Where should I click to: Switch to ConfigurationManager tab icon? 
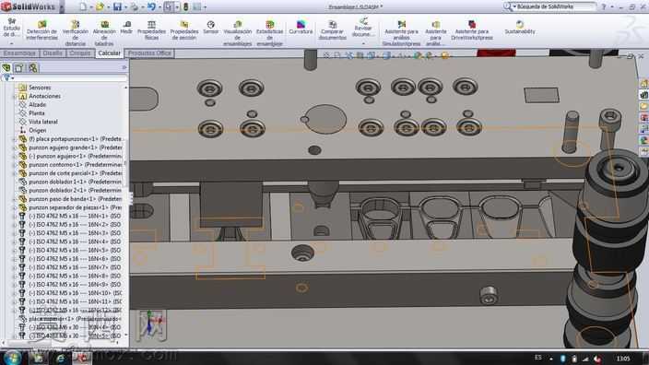point(32,67)
